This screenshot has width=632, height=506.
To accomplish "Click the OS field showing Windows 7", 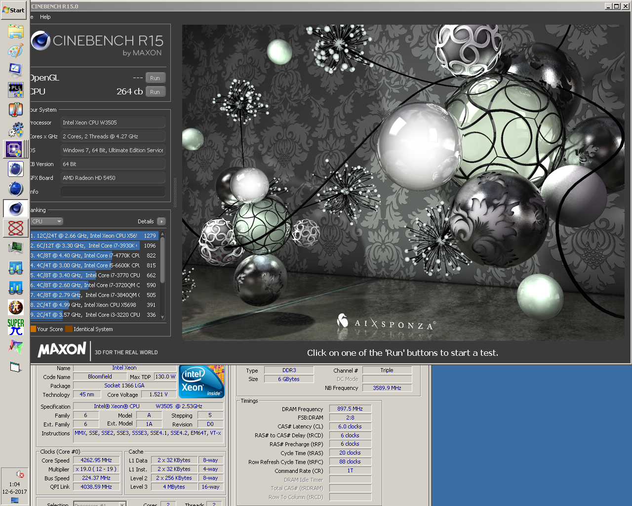I will click(113, 150).
